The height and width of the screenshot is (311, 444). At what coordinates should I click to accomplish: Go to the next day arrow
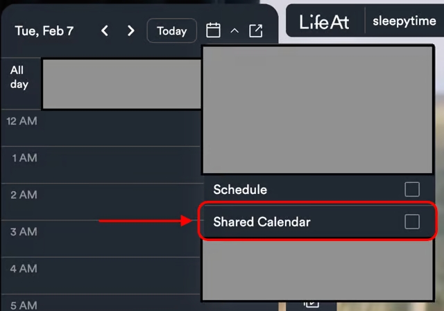(x=130, y=31)
